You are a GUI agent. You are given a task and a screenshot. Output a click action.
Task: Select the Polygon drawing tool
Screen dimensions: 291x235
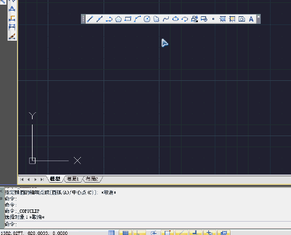[x=118, y=19]
